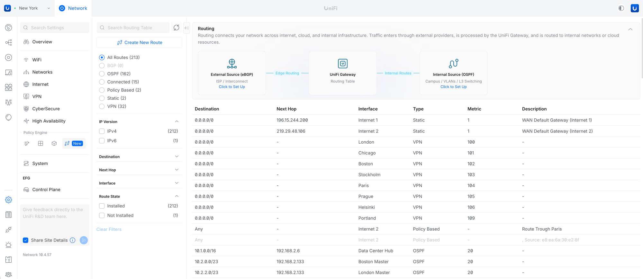
Task: Select the All Routes (213) radio button
Action: 102,57
